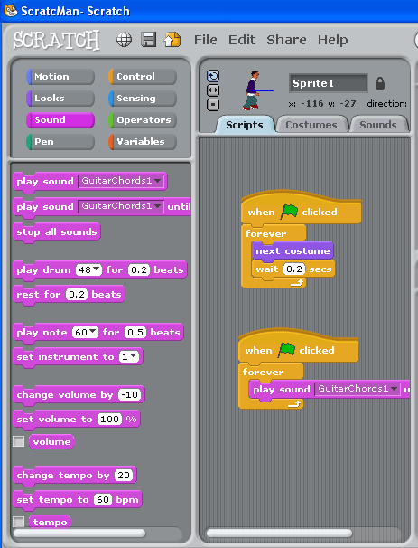Click the 0.2 field in the wait secs block
418x548 pixels.
[294, 269]
